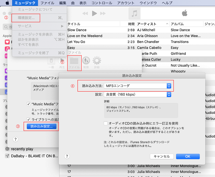The image size is (215, 177).
Task: Click the help button in import settings dialog
Action: coord(67,156)
